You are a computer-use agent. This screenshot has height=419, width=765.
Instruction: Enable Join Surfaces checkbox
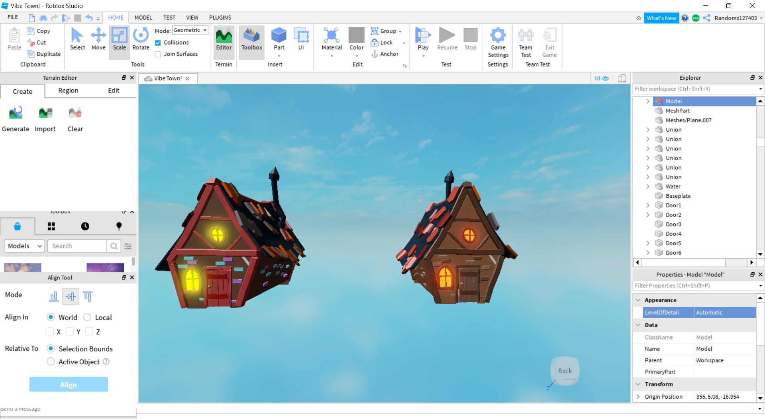(x=158, y=54)
